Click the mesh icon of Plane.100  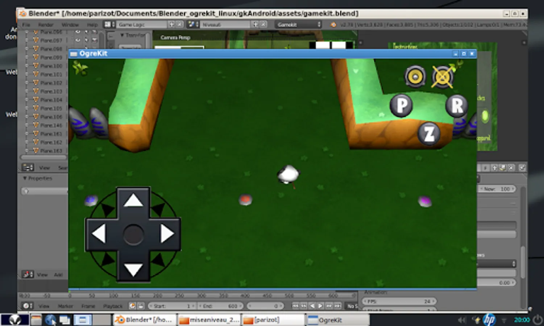click(36, 66)
